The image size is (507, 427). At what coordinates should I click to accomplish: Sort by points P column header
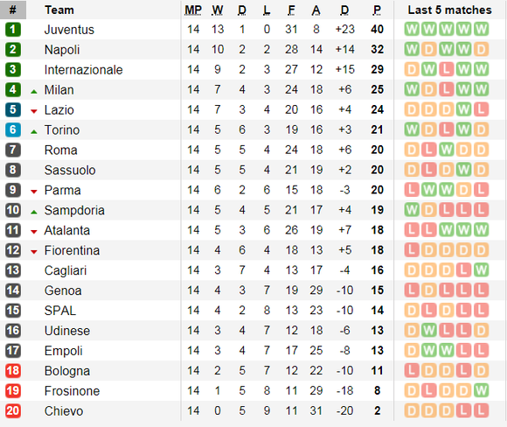pyautogui.click(x=377, y=10)
